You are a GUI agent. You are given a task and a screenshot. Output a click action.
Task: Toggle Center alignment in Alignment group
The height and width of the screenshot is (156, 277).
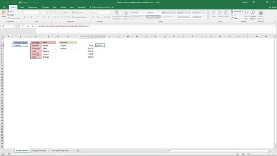58,17
